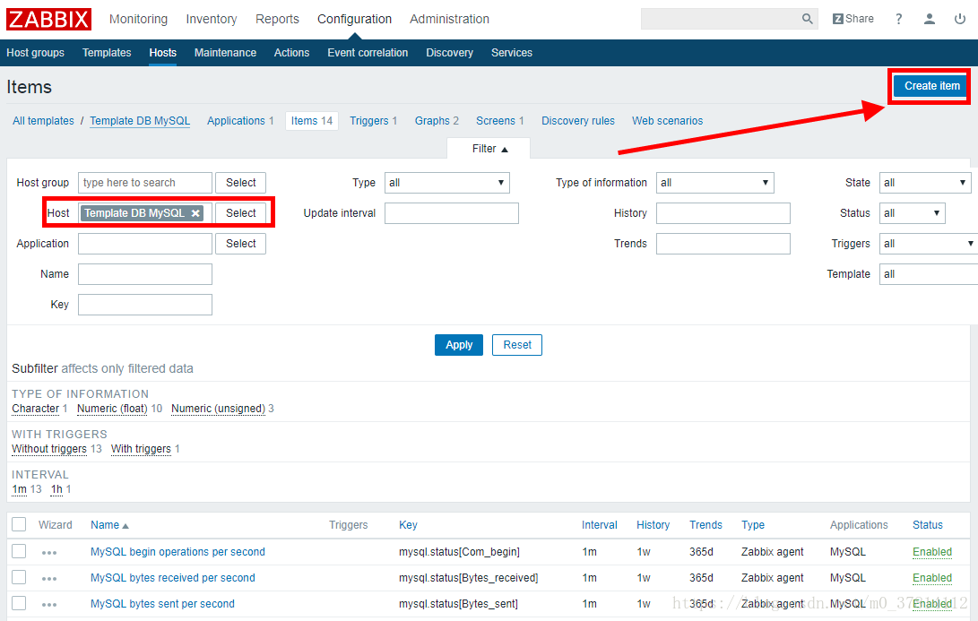Open user profile icon
The height and width of the screenshot is (621, 978).
coord(930,19)
